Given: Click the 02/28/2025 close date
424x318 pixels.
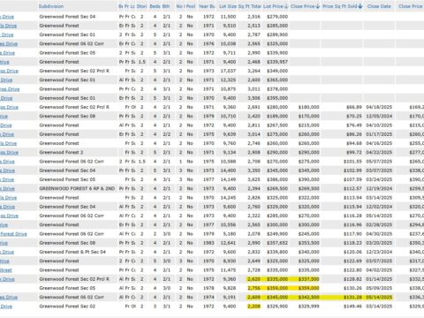Looking at the screenshot, I should click(379, 225).
